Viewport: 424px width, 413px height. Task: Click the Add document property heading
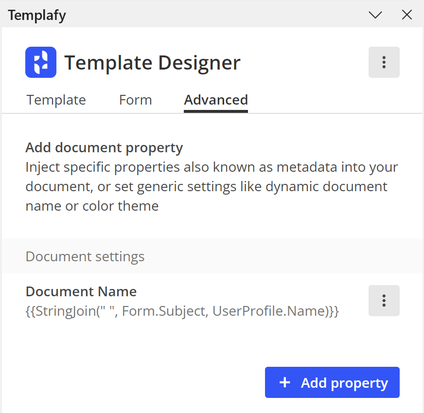pyautogui.click(x=104, y=148)
